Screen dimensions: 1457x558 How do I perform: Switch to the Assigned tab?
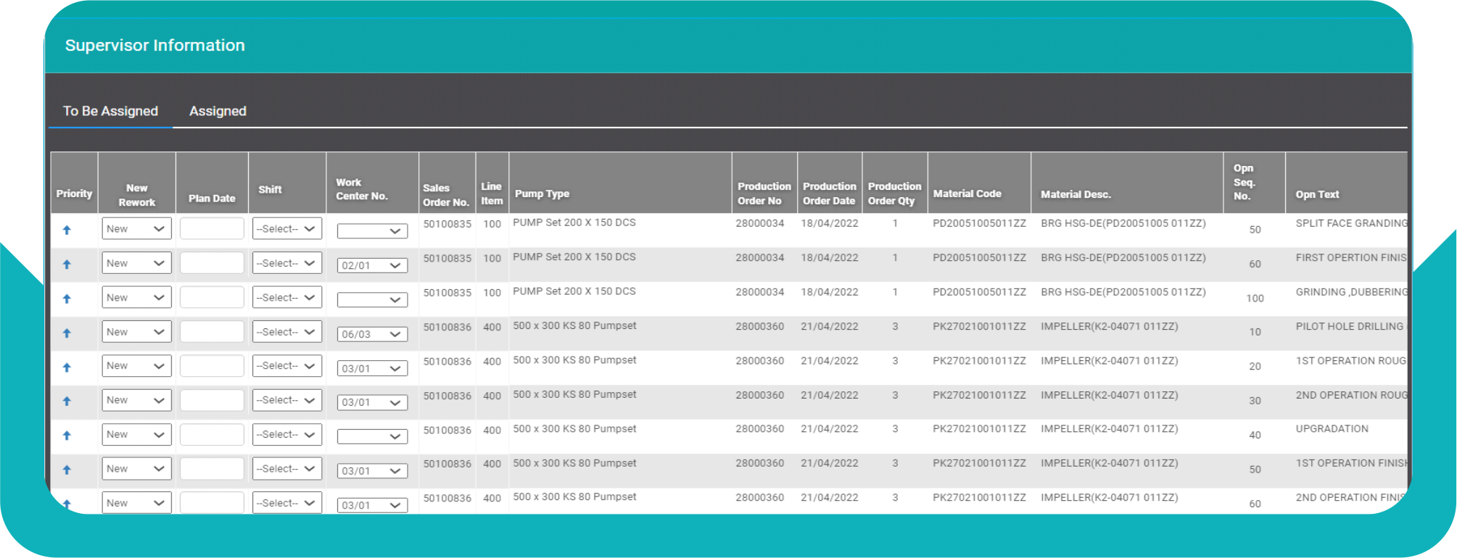pos(218,111)
